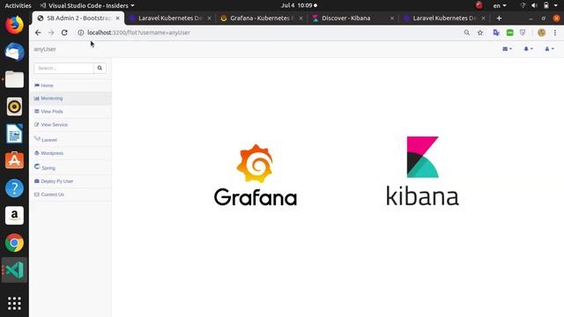The image size is (564, 317).
Task: Open Activities overview
Action: click(x=18, y=6)
